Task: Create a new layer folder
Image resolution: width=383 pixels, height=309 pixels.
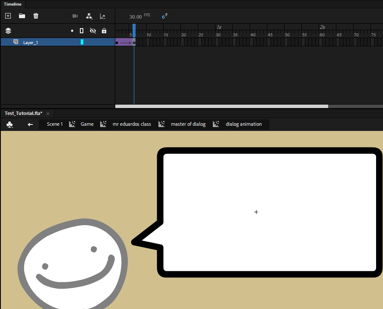Action: click(22, 16)
